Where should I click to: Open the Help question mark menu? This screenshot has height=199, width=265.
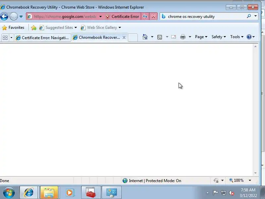coord(251,37)
